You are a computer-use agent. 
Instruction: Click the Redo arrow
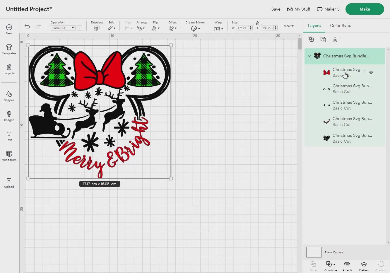(38, 26)
